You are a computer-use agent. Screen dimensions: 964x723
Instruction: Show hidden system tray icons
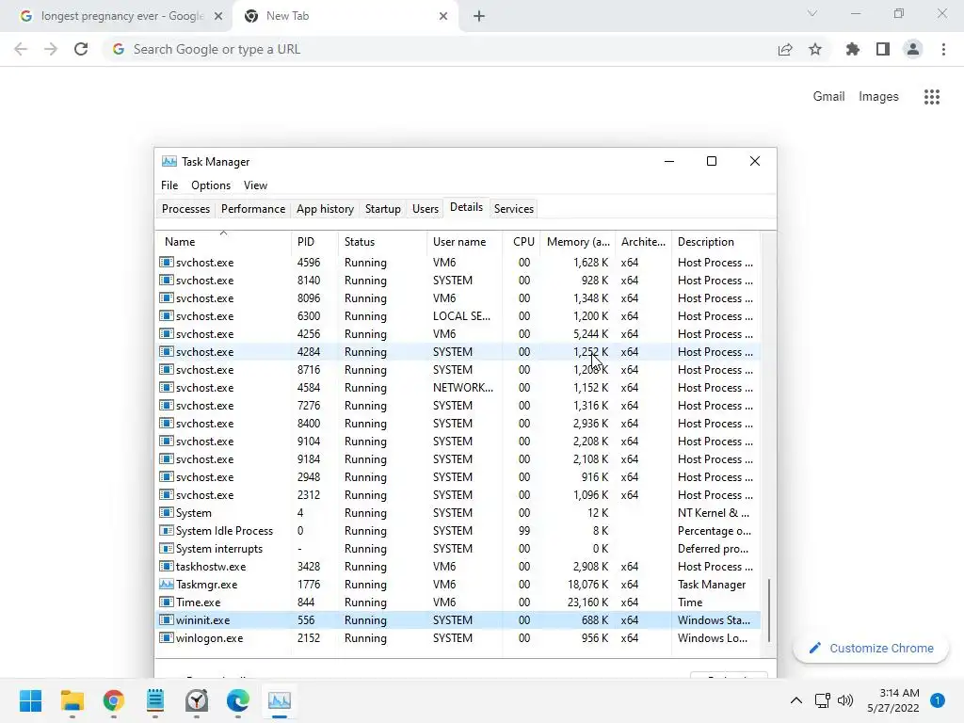(796, 700)
